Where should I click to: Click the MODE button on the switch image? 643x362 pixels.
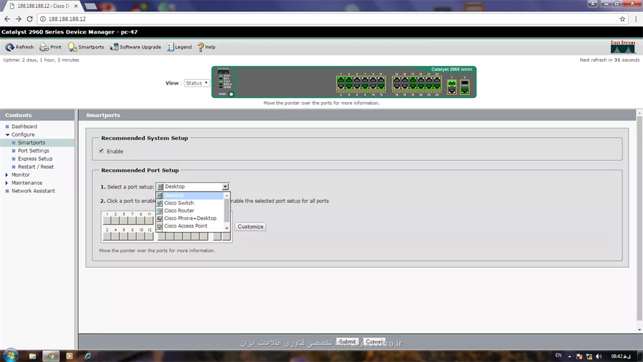coord(231,94)
